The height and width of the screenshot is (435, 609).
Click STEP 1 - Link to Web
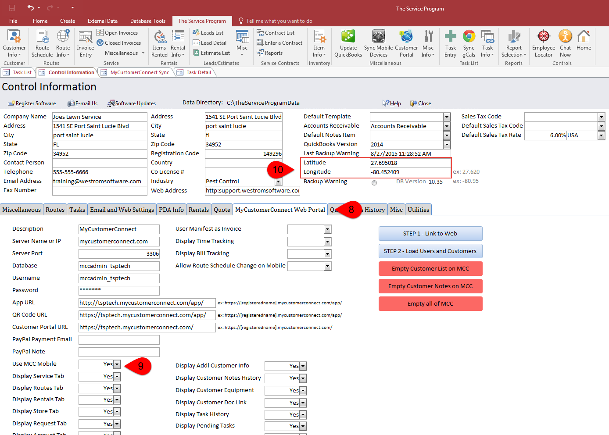pos(430,234)
